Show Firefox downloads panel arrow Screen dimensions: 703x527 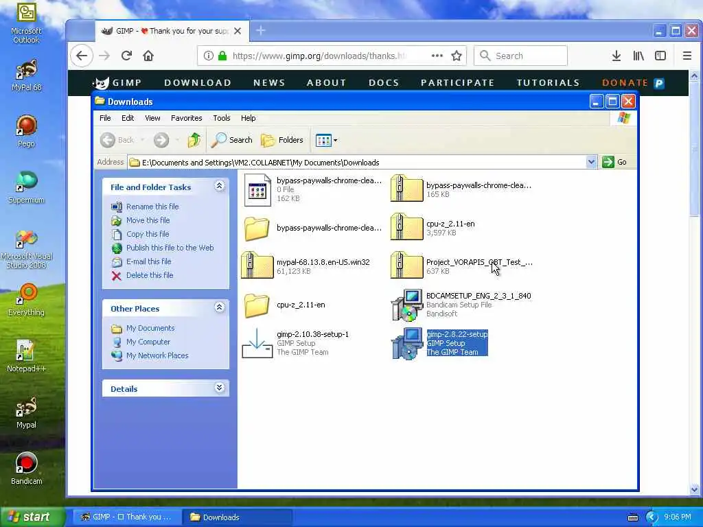pyautogui.click(x=616, y=56)
